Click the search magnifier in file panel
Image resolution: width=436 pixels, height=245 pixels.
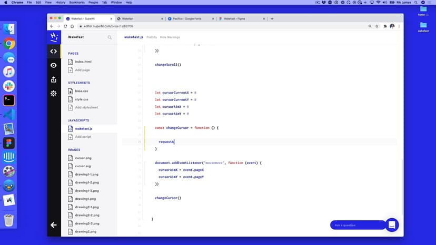point(110,37)
